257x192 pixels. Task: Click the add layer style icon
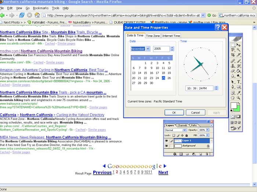(x=175, y=154)
